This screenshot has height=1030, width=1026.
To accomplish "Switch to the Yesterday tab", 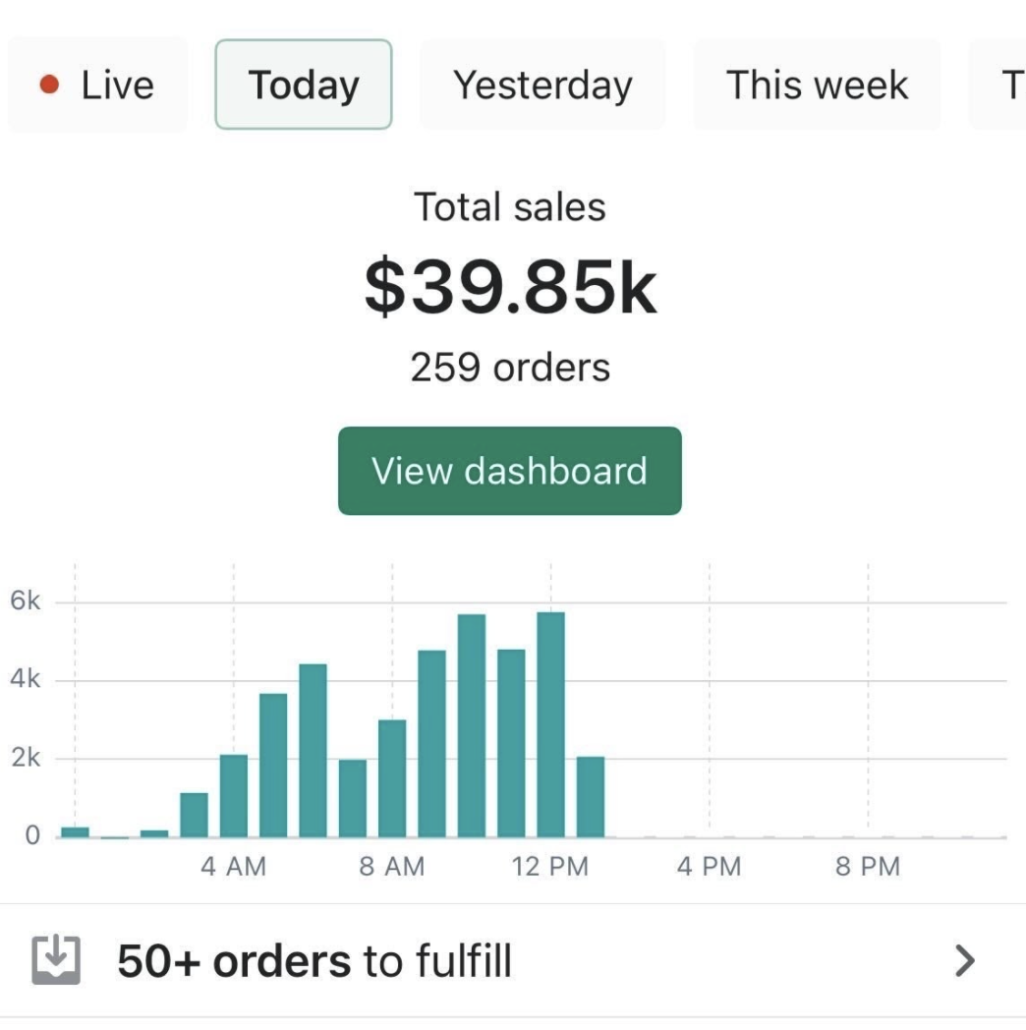I will point(542,86).
